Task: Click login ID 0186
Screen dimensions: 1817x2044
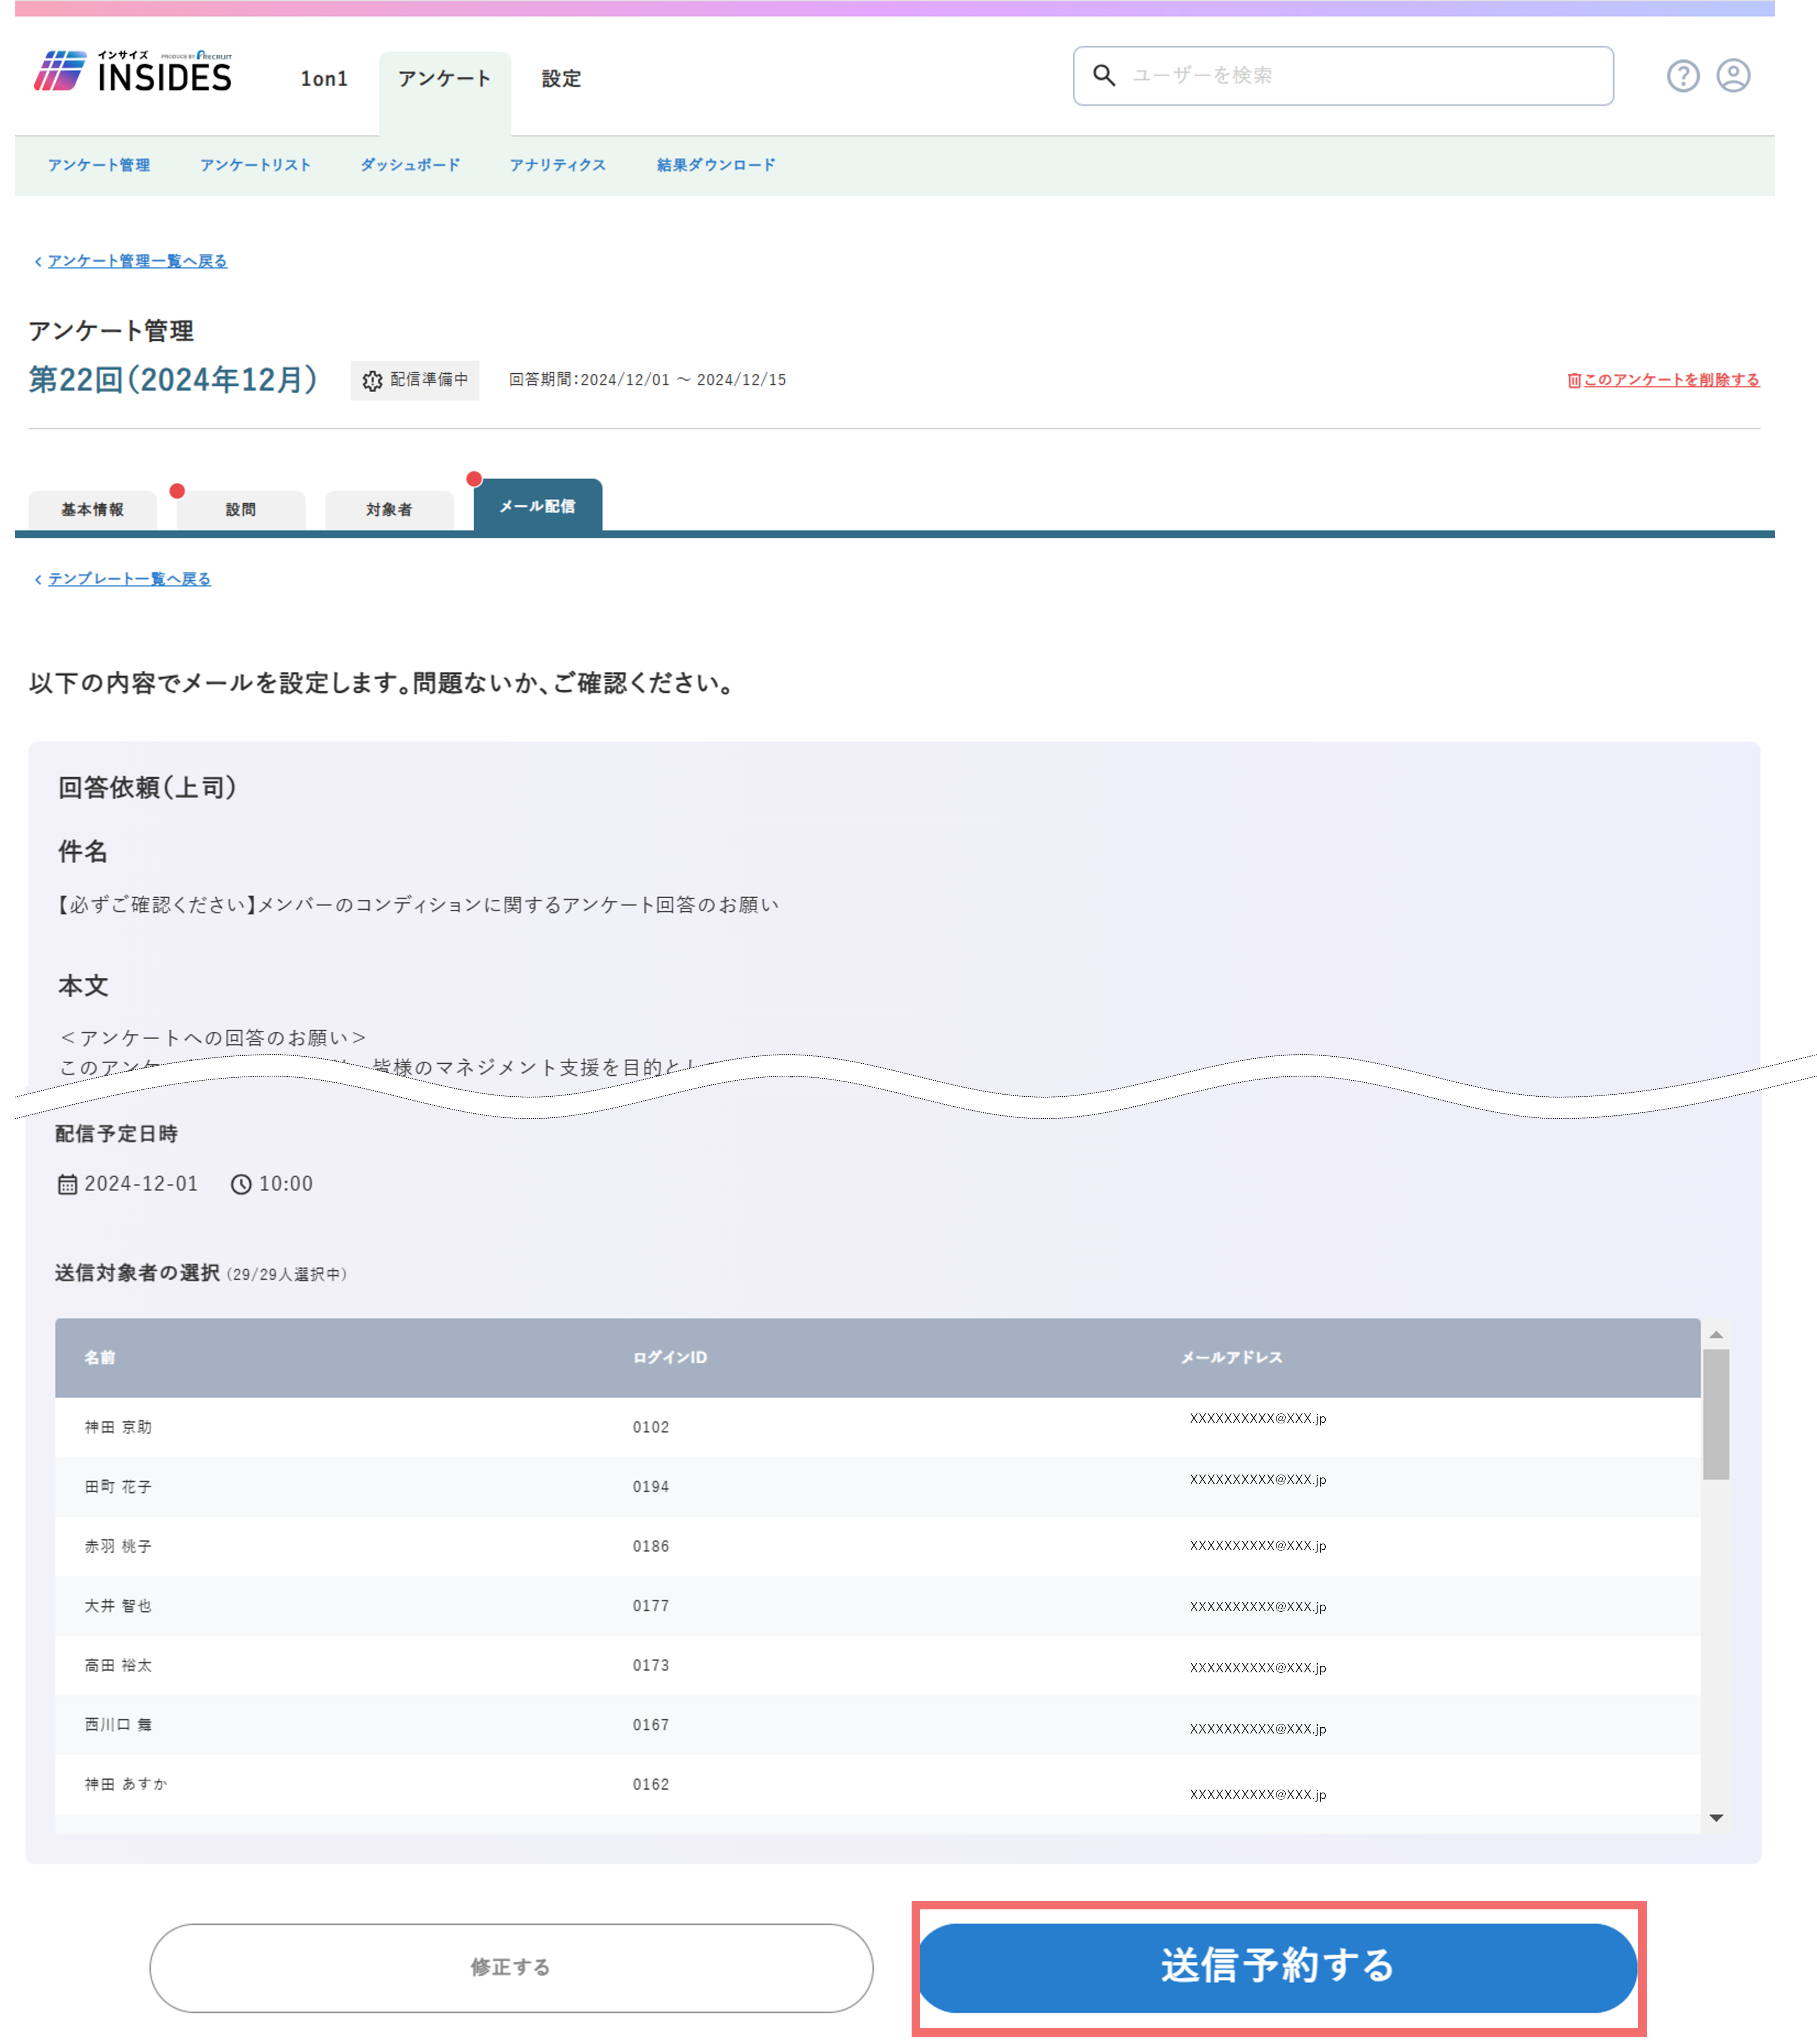Action: tap(651, 1547)
